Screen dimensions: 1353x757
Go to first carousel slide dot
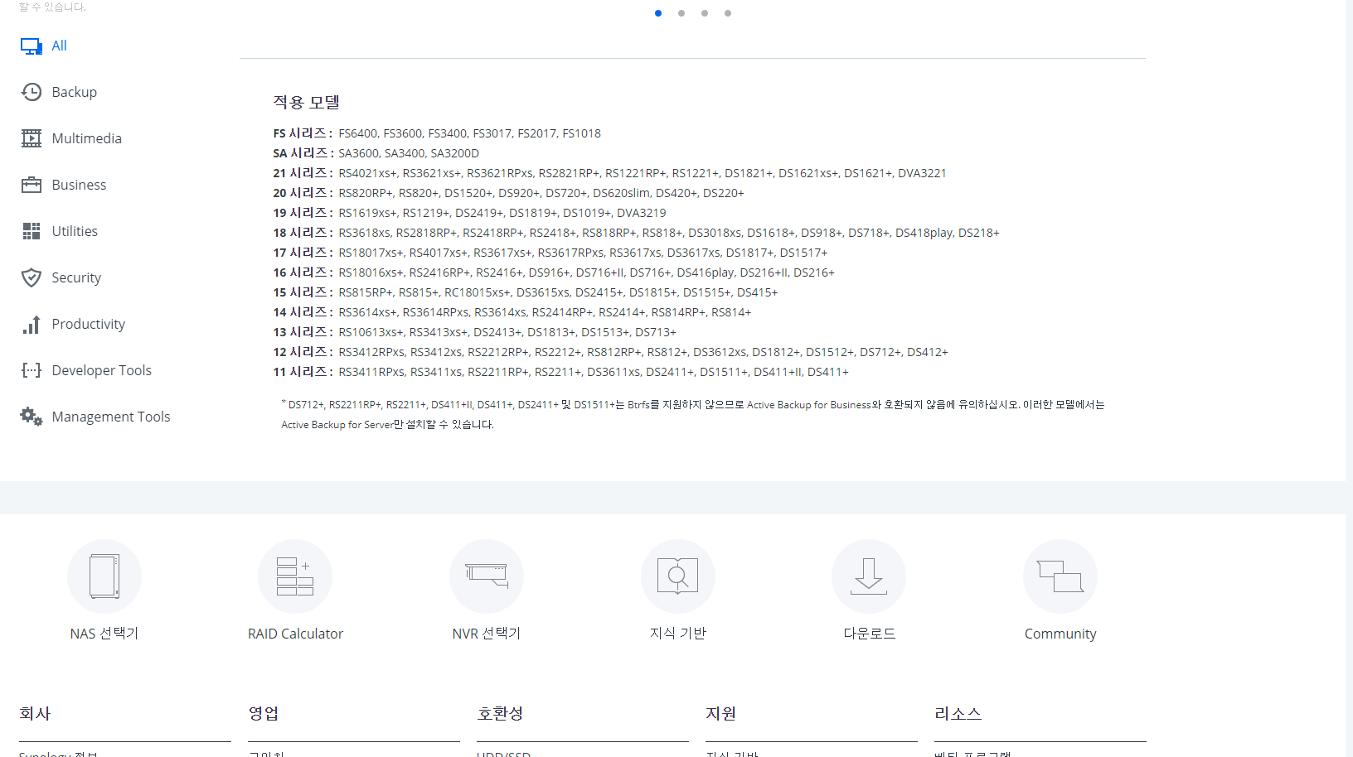[658, 13]
